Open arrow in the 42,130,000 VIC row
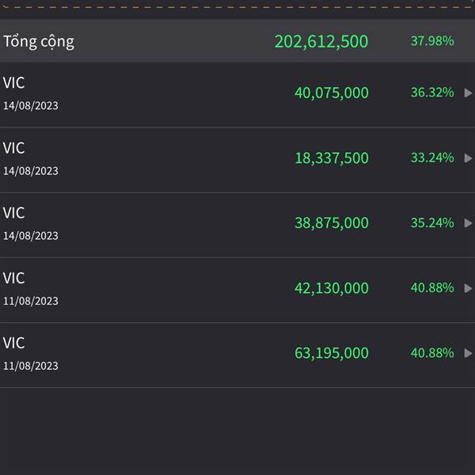The width and height of the screenshot is (475, 475). pyautogui.click(x=468, y=288)
